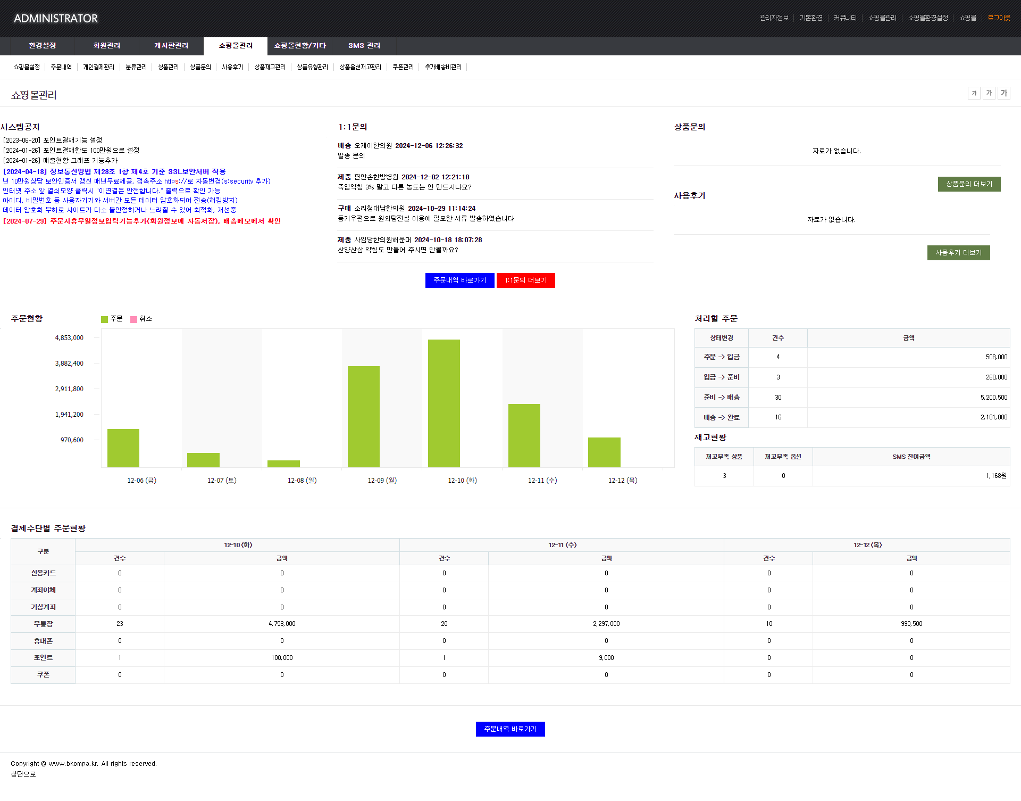Click the green 주문 legend swatch
1021x801 pixels.
pos(104,319)
